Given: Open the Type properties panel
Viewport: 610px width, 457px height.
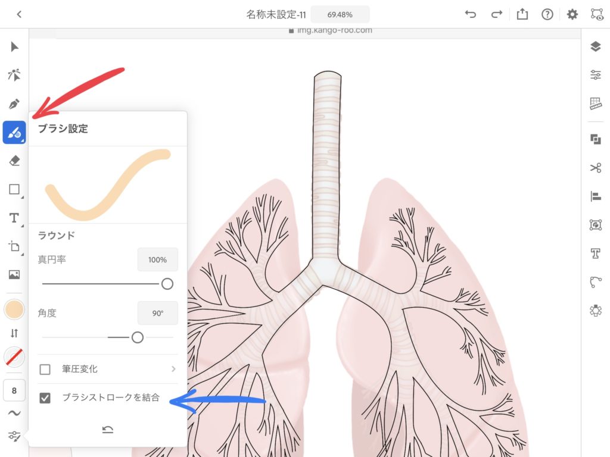Looking at the screenshot, I should (596, 253).
